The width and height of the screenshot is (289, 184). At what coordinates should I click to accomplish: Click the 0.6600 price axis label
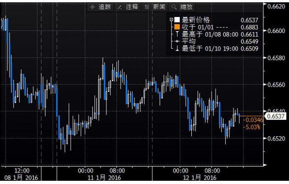click(276, 31)
